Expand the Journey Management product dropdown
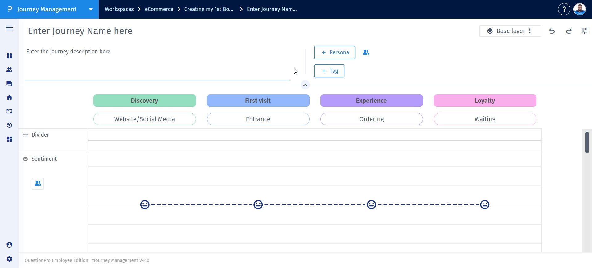The image size is (592, 268). (91, 9)
